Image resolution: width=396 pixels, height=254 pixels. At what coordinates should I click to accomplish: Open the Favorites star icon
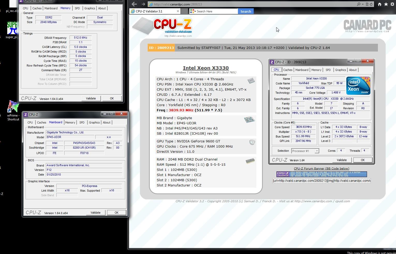(386, 4)
